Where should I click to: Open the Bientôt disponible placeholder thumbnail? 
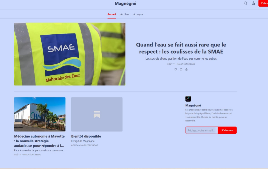(x=97, y=114)
